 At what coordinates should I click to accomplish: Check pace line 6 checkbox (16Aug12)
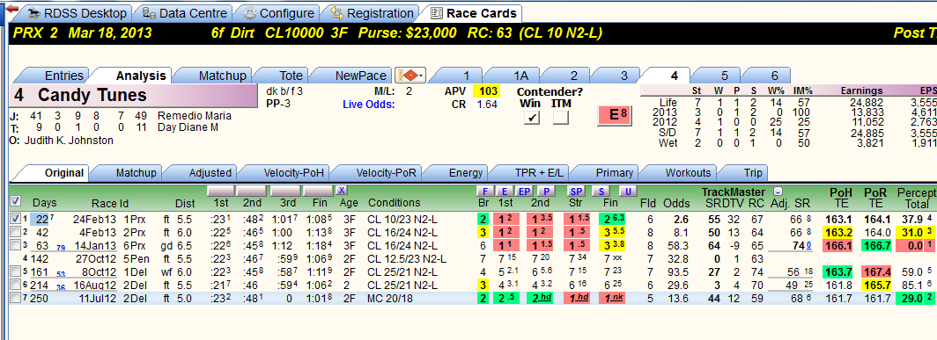tap(16, 284)
